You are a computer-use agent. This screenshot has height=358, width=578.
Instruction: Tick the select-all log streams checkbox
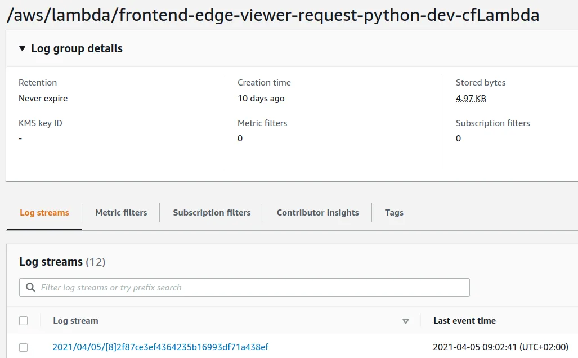(x=23, y=321)
